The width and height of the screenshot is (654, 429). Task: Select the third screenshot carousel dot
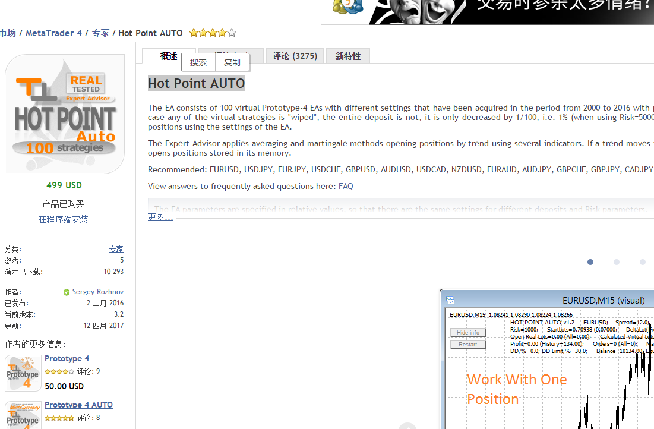[642, 262]
